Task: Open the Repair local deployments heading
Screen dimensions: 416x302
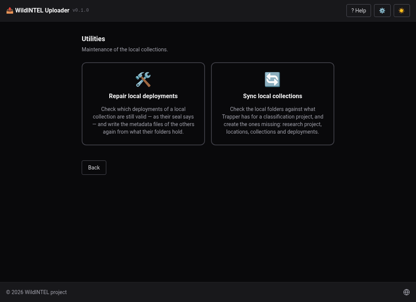Action: (x=143, y=96)
